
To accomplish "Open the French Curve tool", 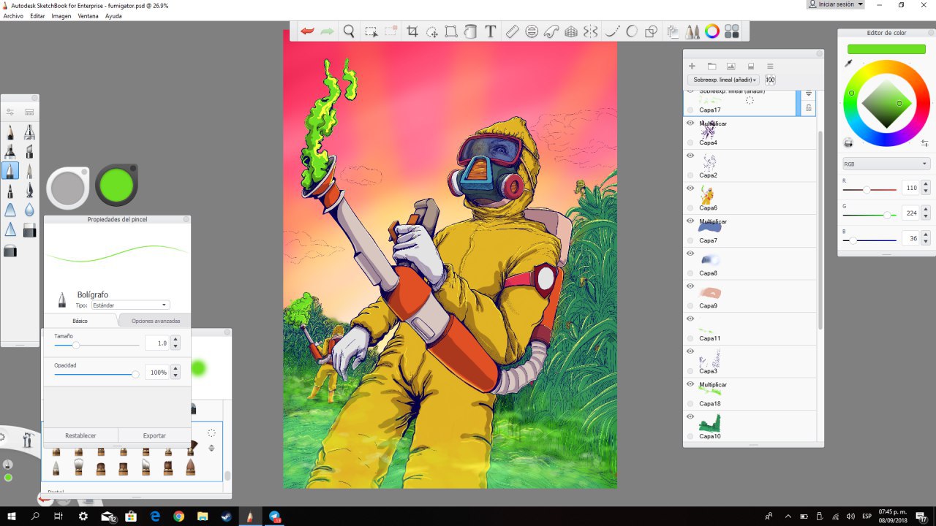I will pyautogui.click(x=552, y=31).
